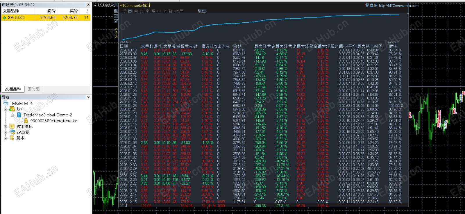Click the 卖价 column header
Viewport: 465px width, 214px height.
tap(46, 11)
